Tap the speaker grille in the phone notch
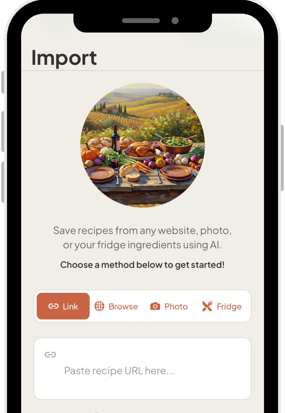Screen dimensions: 285x413 pos(141,21)
